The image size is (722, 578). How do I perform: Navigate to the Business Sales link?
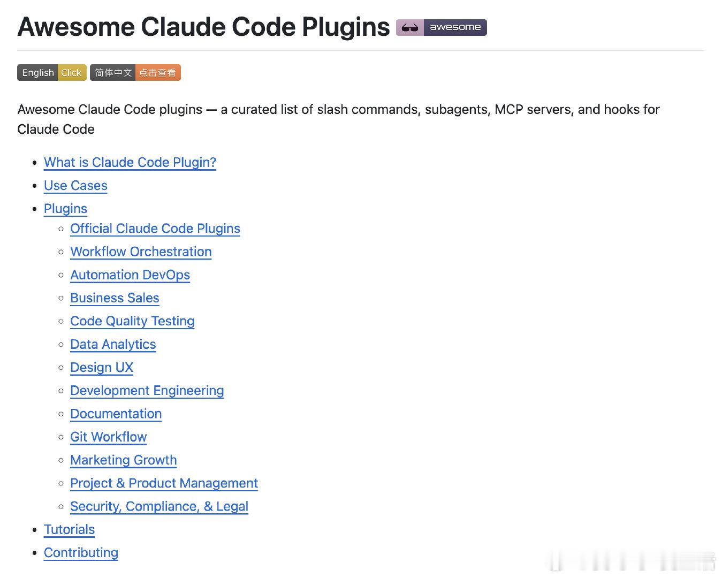click(115, 298)
